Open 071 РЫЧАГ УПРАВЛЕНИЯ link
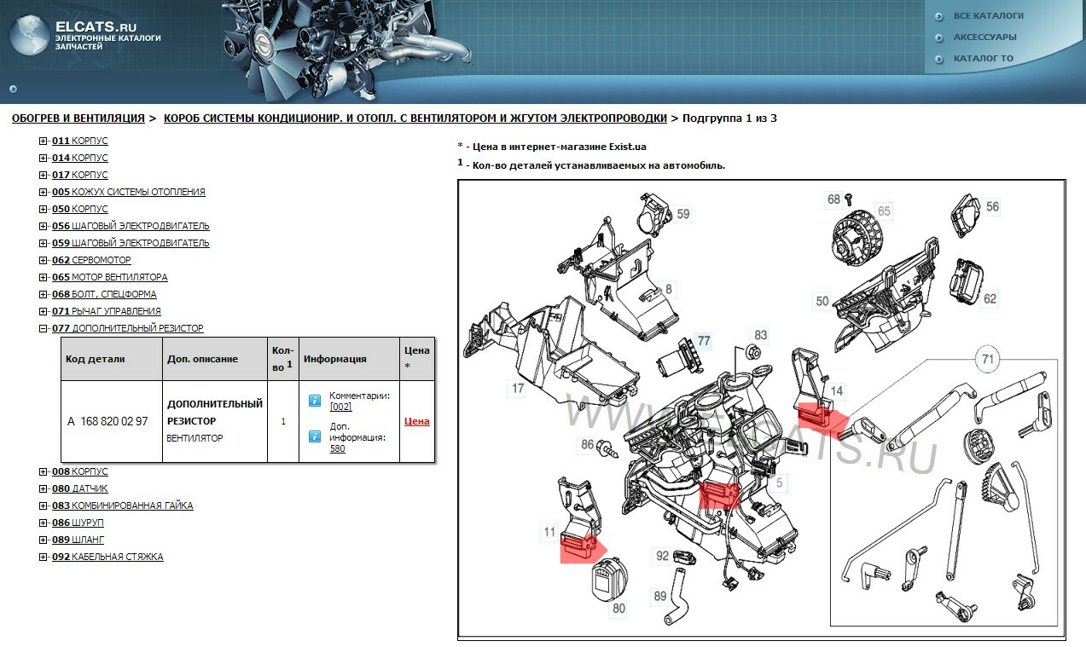 [106, 311]
